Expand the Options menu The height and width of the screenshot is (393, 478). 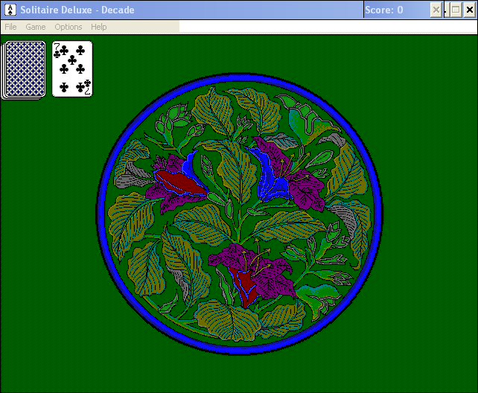(x=68, y=27)
